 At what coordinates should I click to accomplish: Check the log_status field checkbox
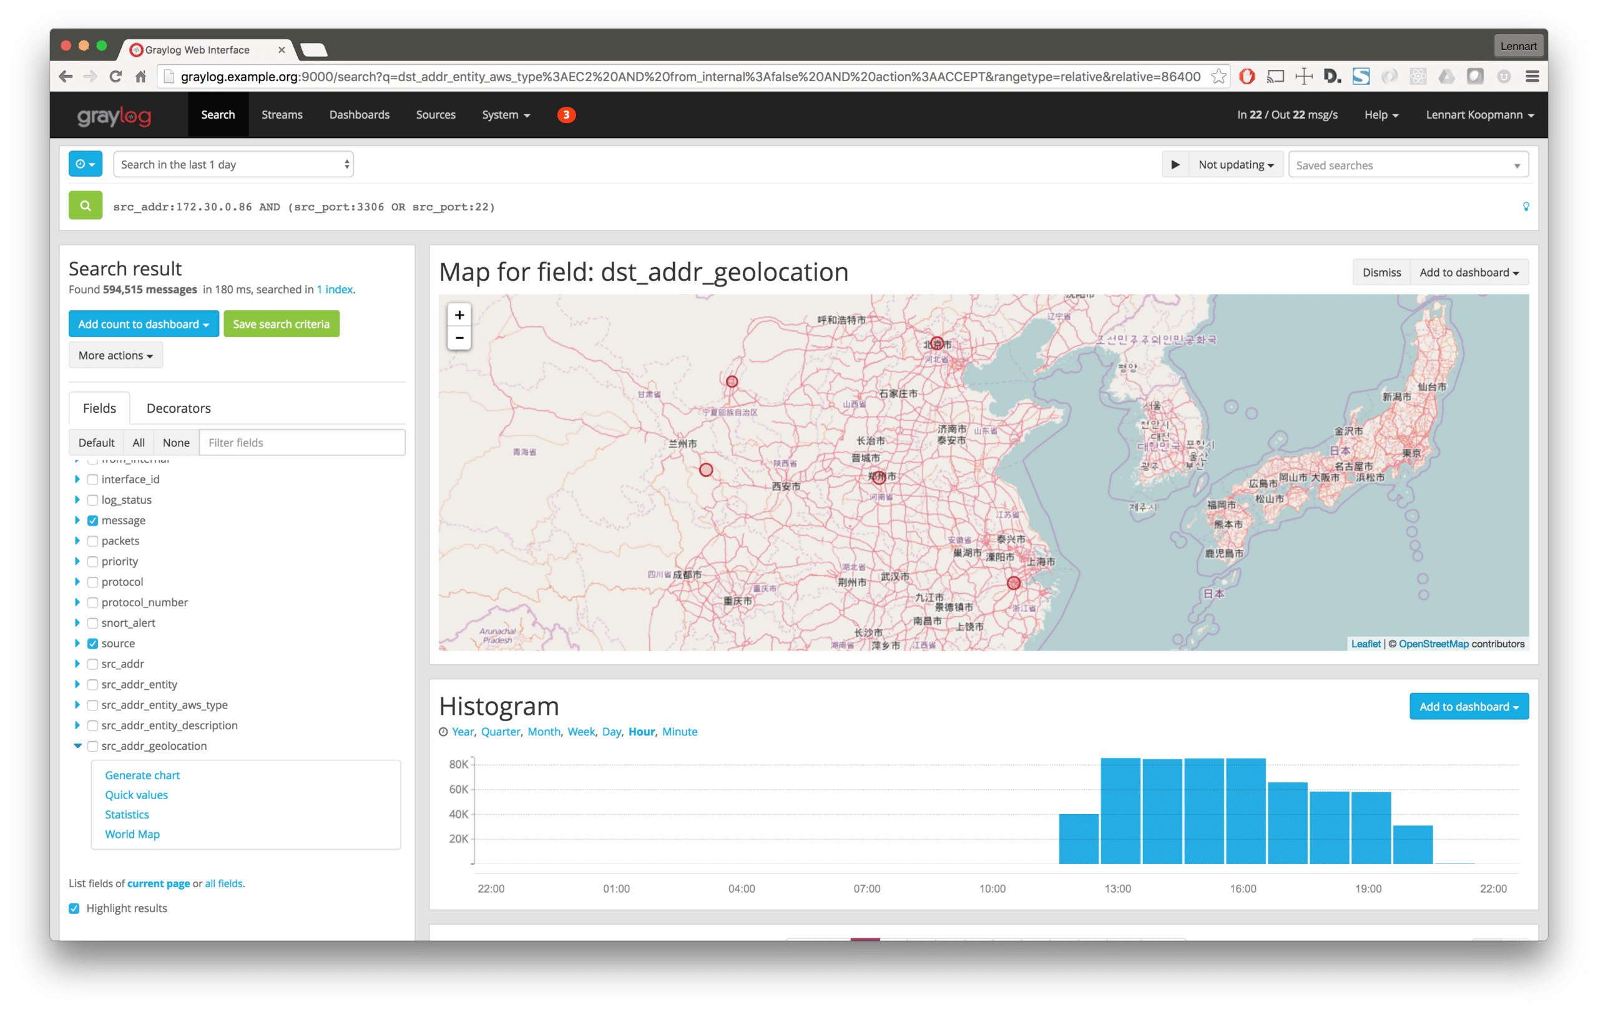click(x=93, y=499)
